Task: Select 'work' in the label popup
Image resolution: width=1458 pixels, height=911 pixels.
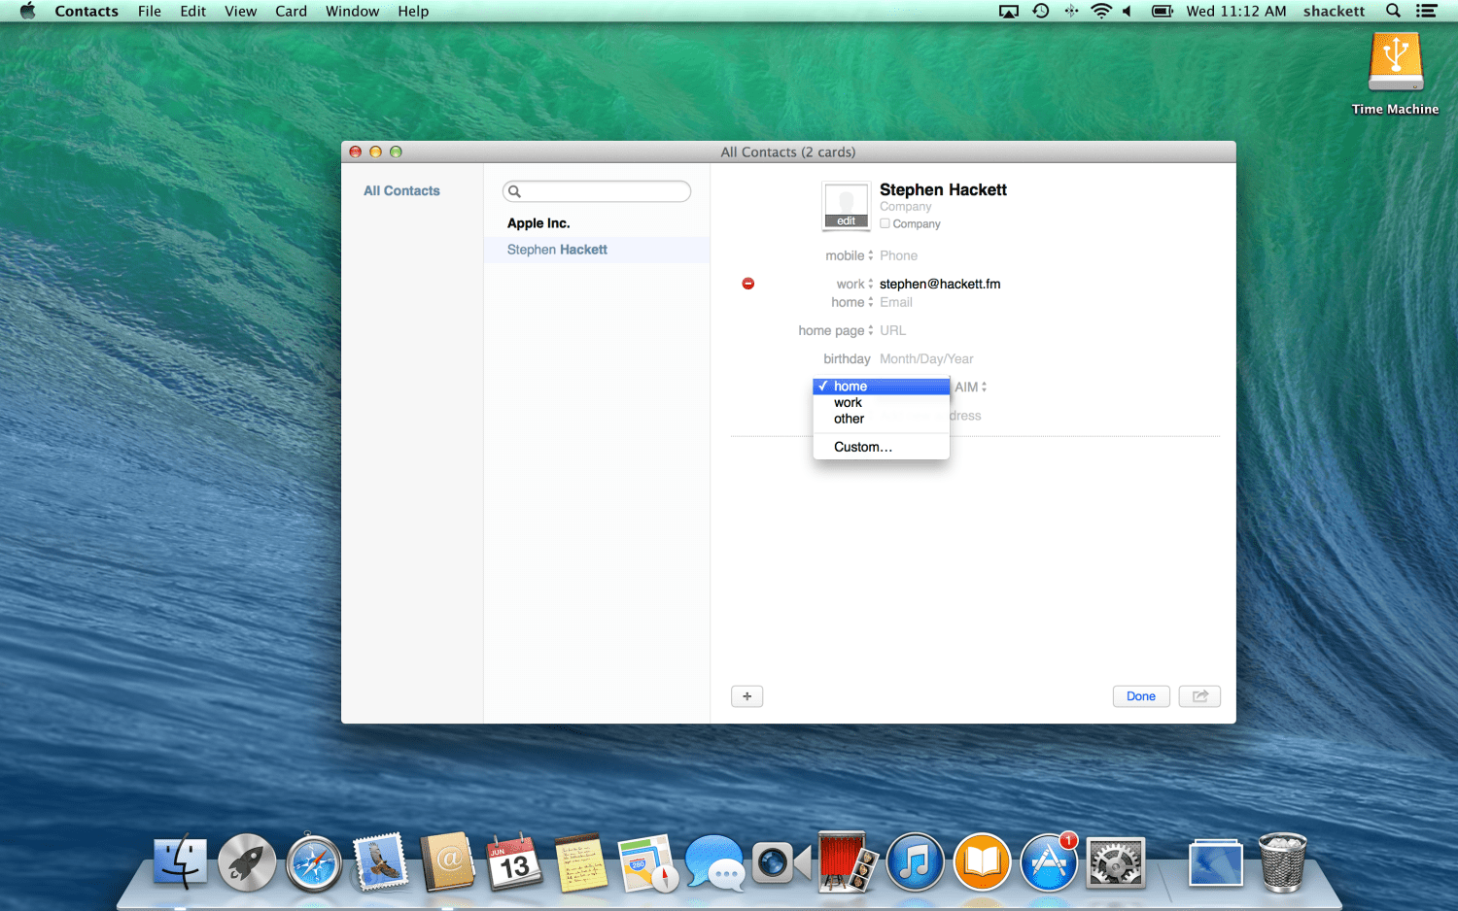Action: click(x=848, y=403)
